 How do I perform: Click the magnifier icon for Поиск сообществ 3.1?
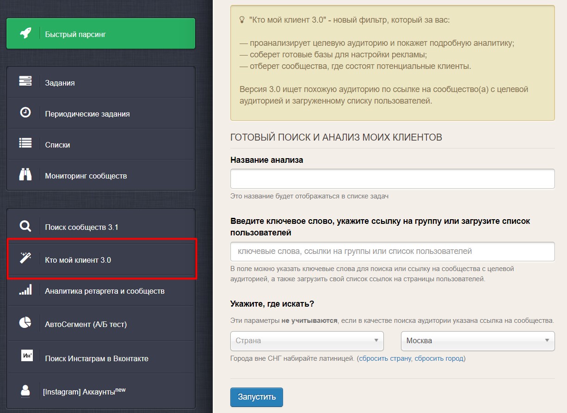[x=25, y=227]
